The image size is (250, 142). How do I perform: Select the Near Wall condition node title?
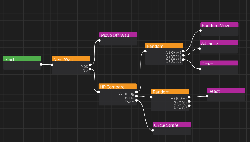[71, 59]
